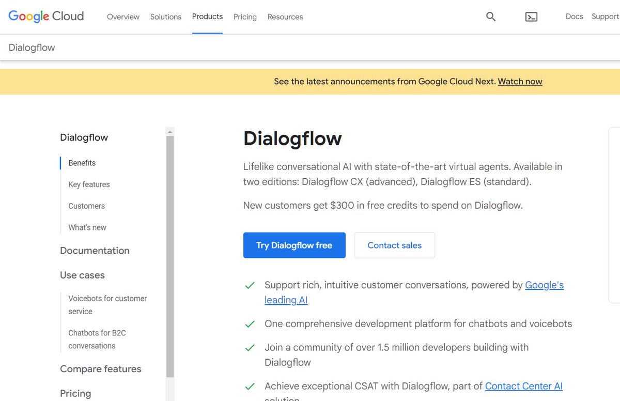This screenshot has height=401, width=620.
Task: Go to the Google Cloud logo home
Action: (46, 17)
